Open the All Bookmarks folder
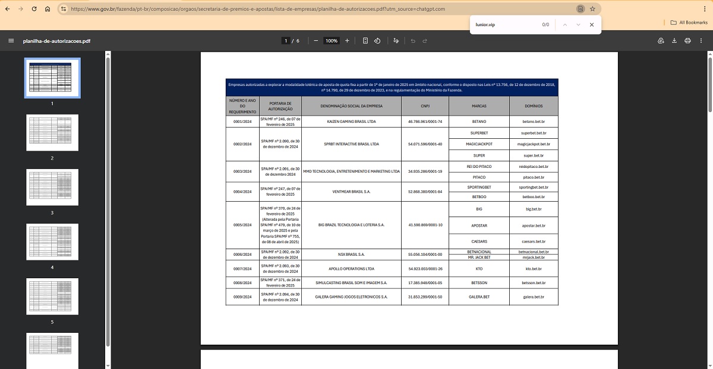This screenshot has height=369, width=713. pyautogui.click(x=689, y=23)
